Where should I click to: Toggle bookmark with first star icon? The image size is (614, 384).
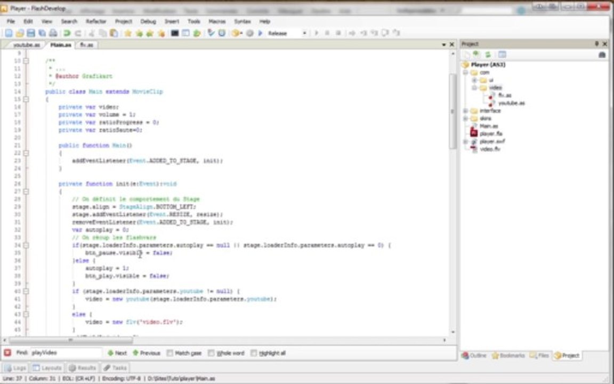(x=128, y=33)
